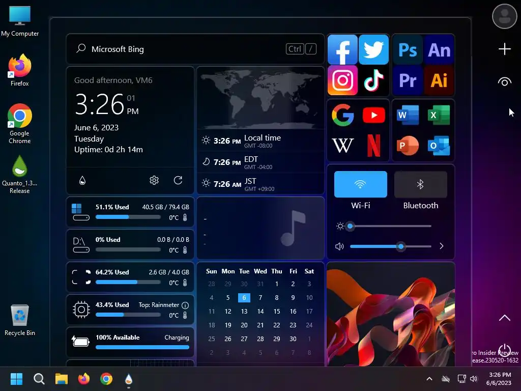521x391 pixels.
Task: Open the Recycle Bin
Action: pyautogui.click(x=20, y=321)
